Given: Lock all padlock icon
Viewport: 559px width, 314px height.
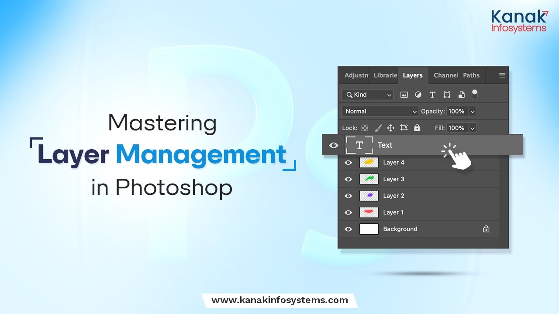Looking at the screenshot, I should pos(417,128).
